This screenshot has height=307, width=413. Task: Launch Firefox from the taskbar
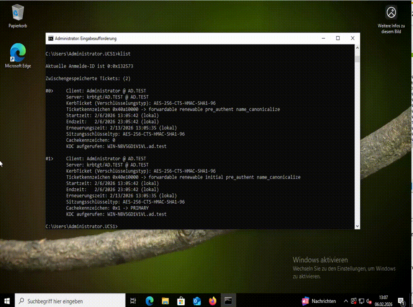[213, 300]
